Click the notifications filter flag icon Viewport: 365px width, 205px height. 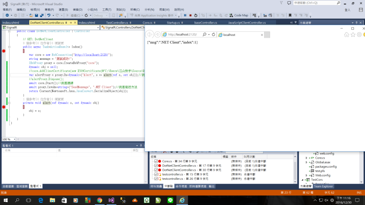coord(281,3)
